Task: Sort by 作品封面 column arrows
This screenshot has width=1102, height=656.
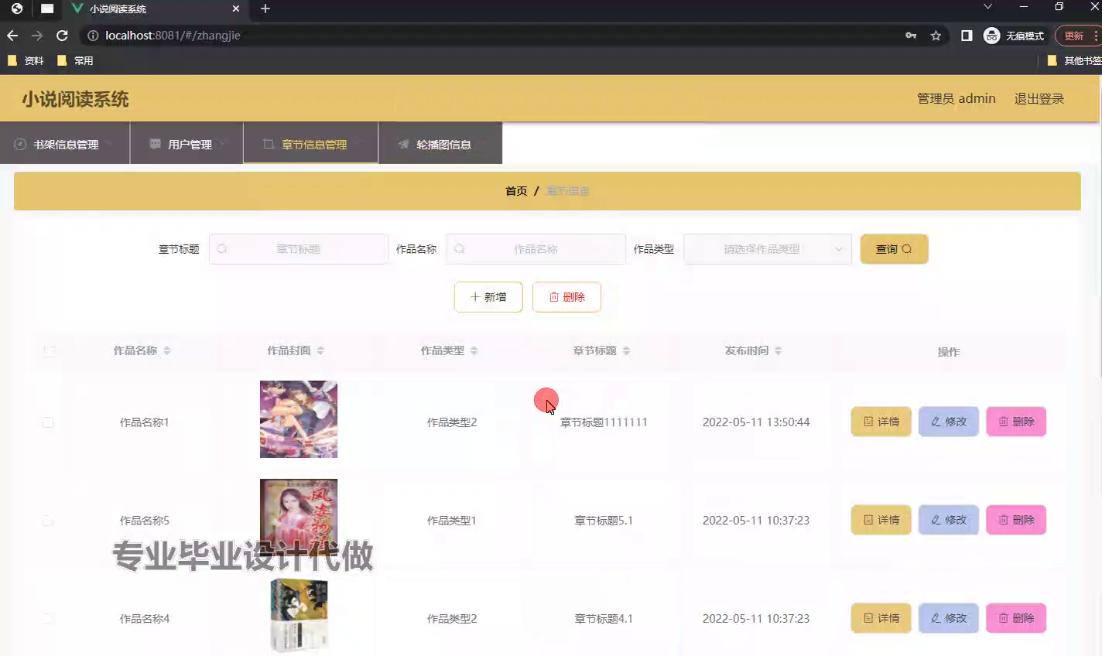Action: (320, 351)
